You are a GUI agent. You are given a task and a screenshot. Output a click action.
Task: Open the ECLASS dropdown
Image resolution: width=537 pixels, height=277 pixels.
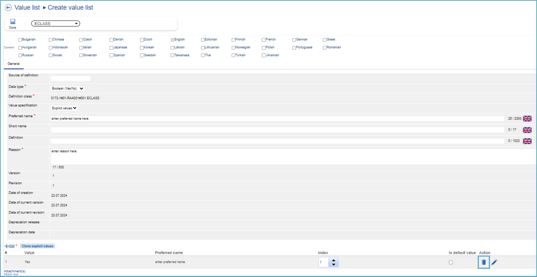click(x=56, y=24)
